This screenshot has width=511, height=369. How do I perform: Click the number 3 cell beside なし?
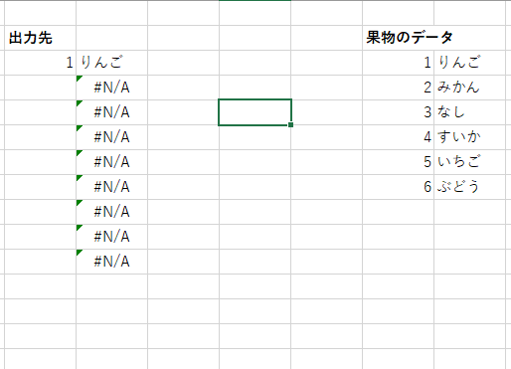pos(398,112)
